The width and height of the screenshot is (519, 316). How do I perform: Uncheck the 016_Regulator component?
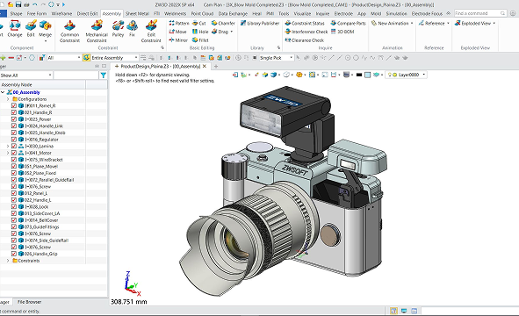point(14,140)
